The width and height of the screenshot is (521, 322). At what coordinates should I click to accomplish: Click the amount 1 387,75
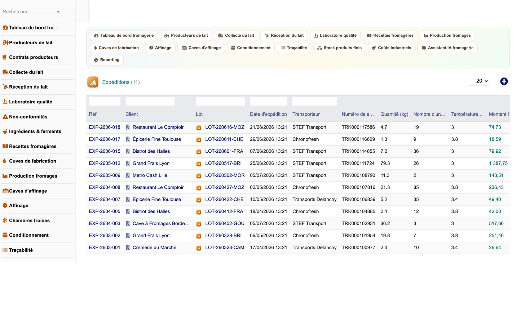tap(498, 164)
